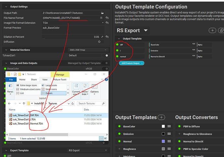The width and height of the screenshot is (224, 157).
Task: Click the Dilation in Percent edit pencil icon
Action: [102, 37]
